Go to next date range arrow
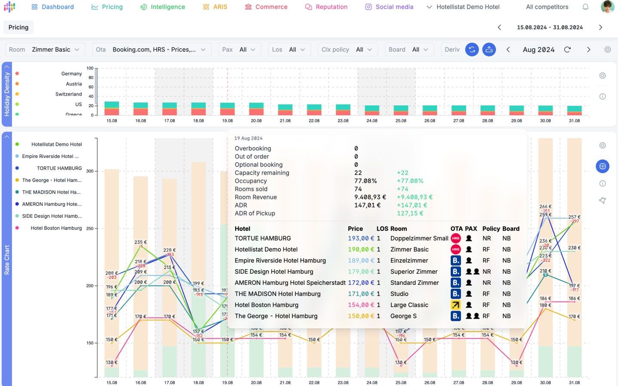Image resolution: width=618 pixels, height=386 pixels. point(601,27)
